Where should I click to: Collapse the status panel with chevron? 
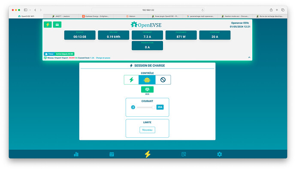coord(249,57)
